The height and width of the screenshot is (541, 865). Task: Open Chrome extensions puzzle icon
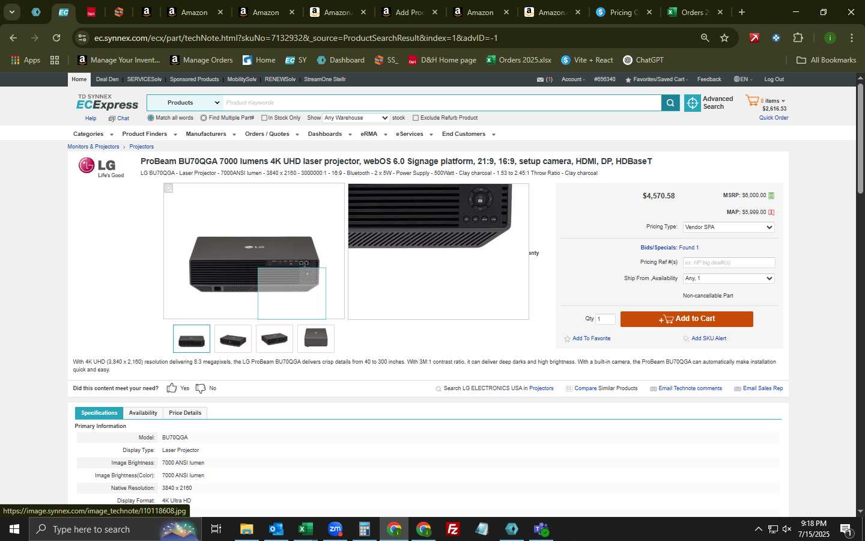[798, 38]
